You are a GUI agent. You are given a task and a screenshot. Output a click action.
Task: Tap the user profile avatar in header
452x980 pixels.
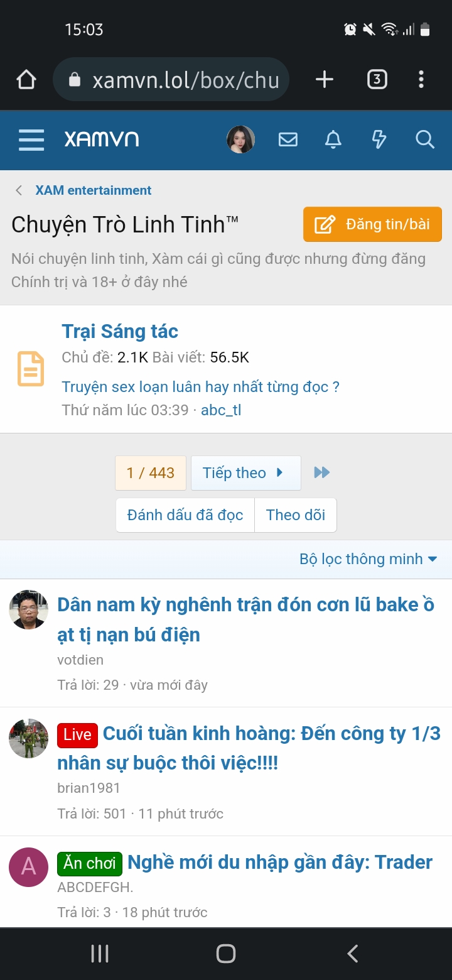pos(240,139)
